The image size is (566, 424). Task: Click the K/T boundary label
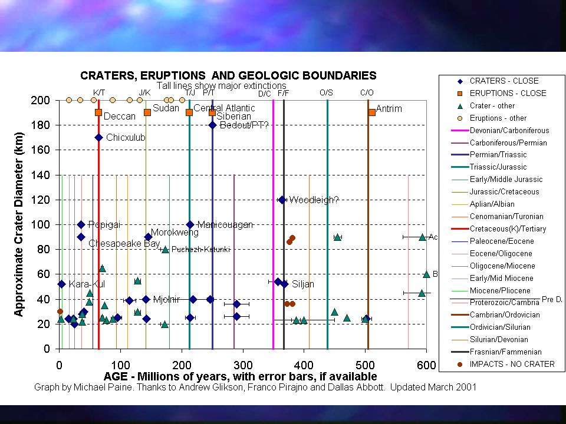(99, 92)
